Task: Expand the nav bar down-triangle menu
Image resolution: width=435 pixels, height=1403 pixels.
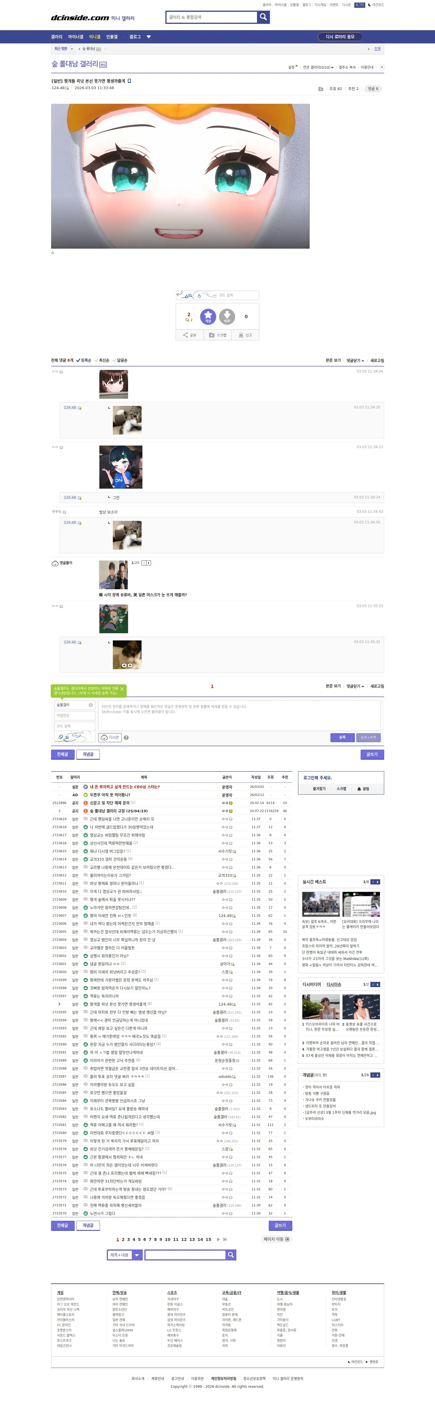Action: point(148,37)
